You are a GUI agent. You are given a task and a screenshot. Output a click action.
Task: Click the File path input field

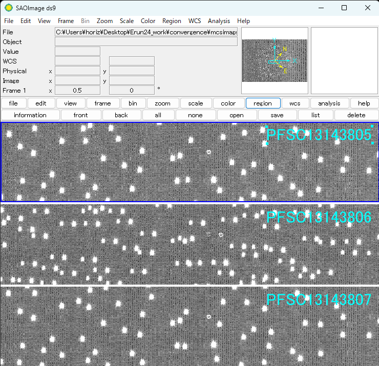coord(146,32)
